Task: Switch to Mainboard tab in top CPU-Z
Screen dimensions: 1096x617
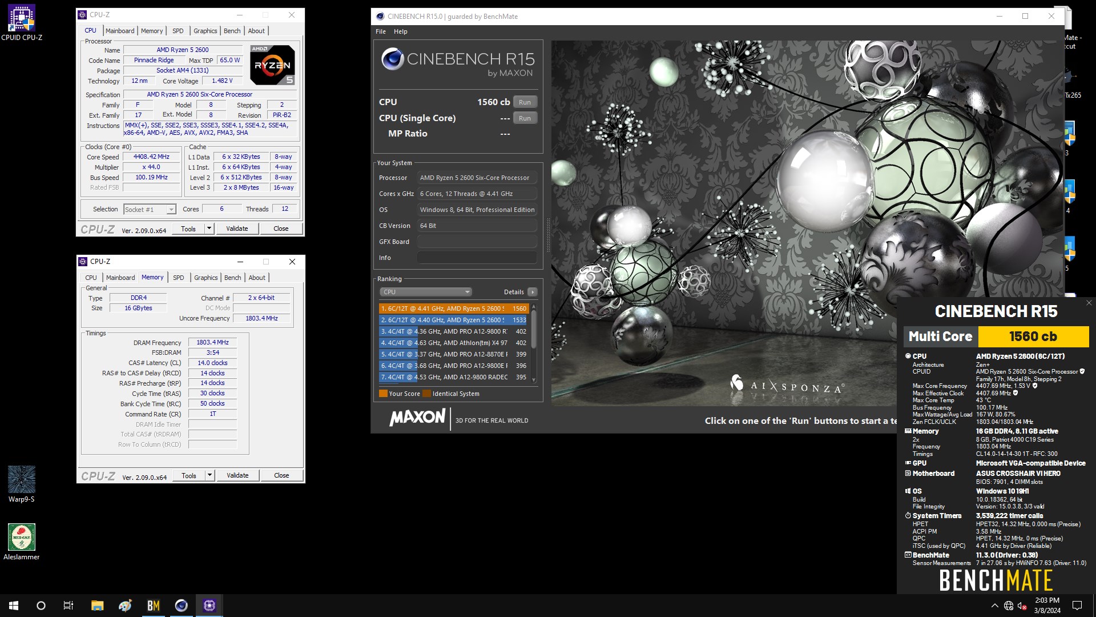Action: pyautogui.click(x=120, y=31)
